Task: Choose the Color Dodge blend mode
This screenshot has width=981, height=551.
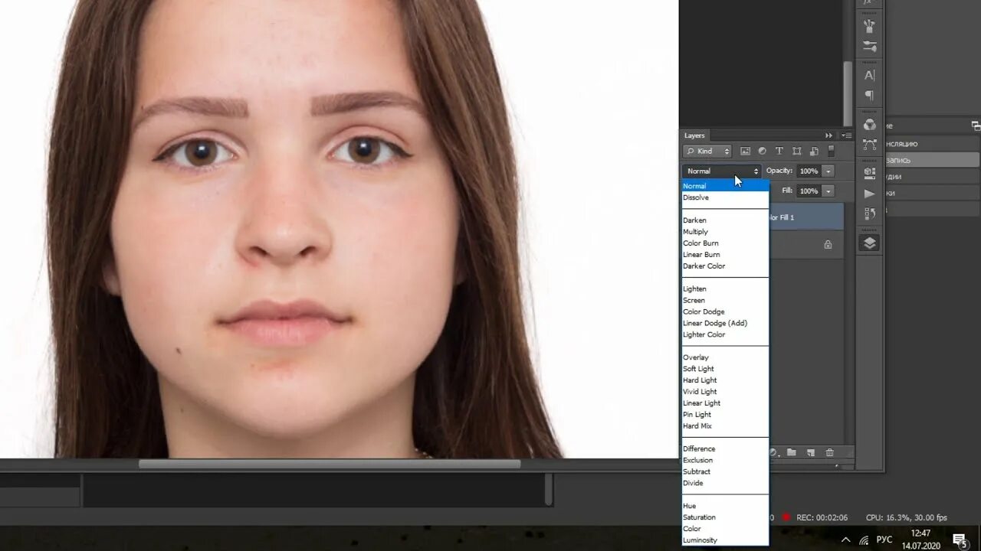Action: tap(725, 312)
